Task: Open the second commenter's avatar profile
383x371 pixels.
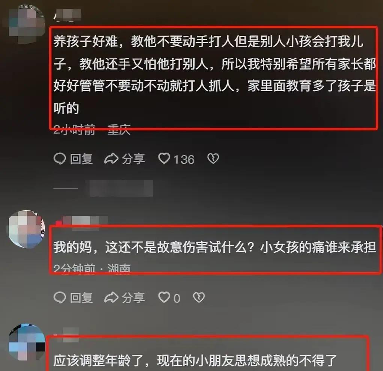Action: click(27, 229)
